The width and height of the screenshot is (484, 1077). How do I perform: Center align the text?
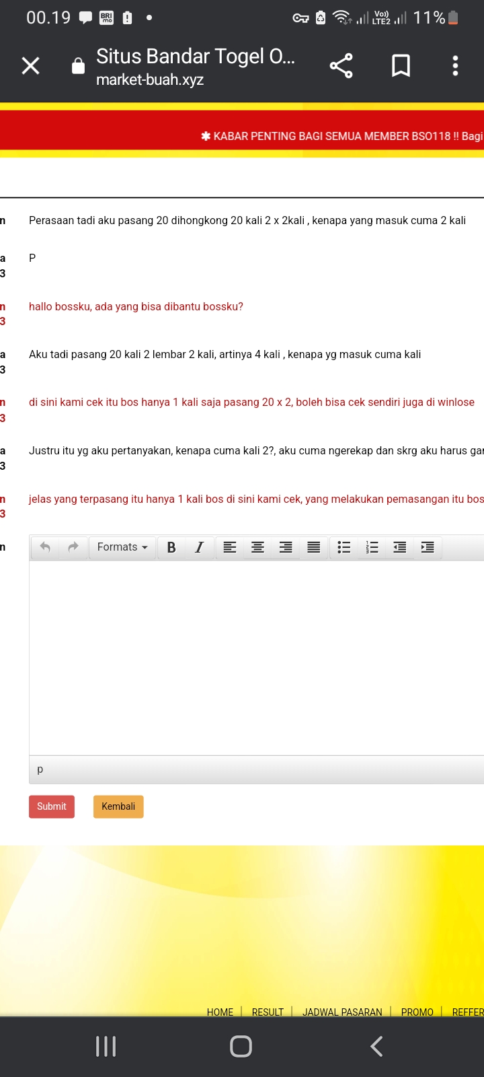click(x=257, y=547)
